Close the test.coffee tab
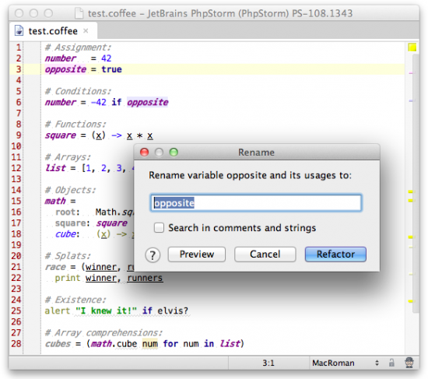The height and width of the screenshot is (379, 428). pyautogui.click(x=86, y=30)
